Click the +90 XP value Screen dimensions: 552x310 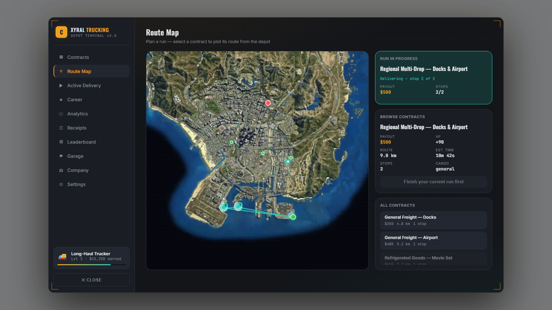point(440,142)
